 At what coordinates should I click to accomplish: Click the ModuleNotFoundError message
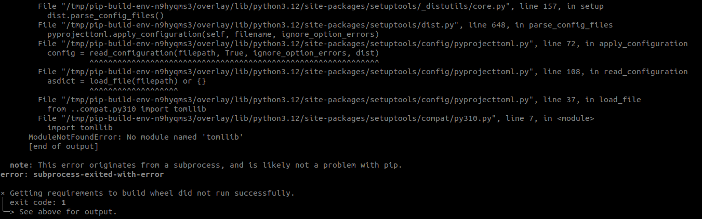pos(136,137)
